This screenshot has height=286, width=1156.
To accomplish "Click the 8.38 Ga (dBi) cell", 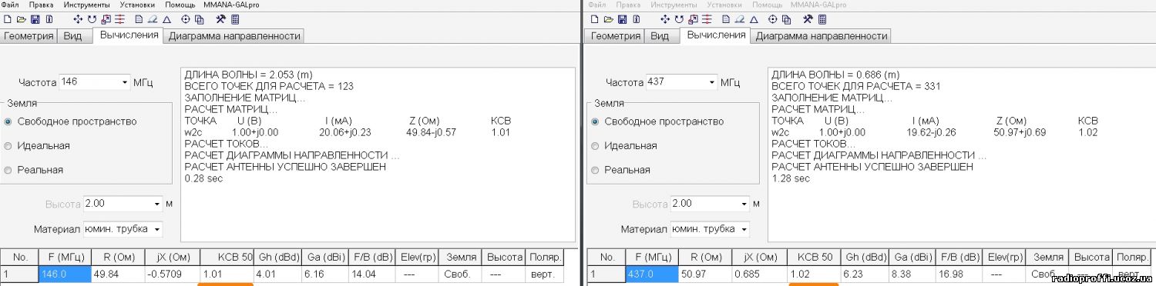I will click(912, 274).
